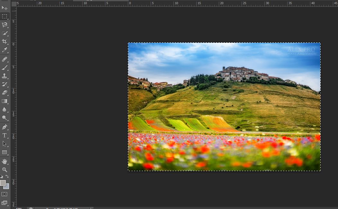Choose the Crop tool
Screen dimensions: 338x209
pyautogui.click(x=4, y=41)
